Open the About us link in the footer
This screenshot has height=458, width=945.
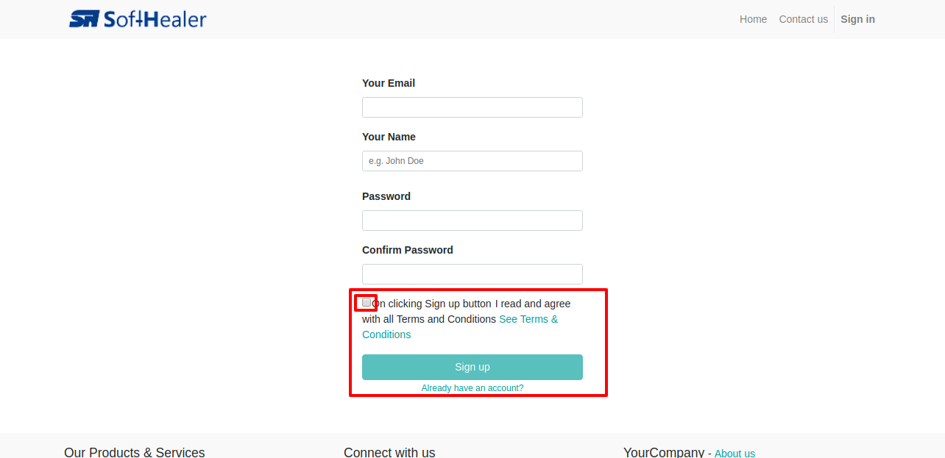735,454
